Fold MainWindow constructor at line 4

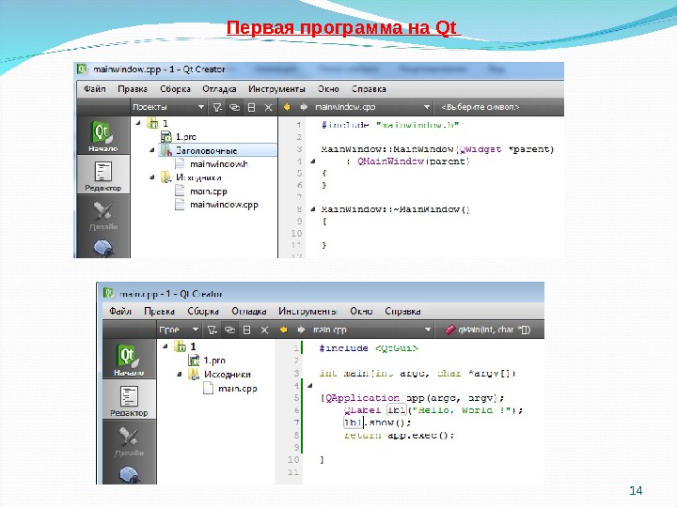click(x=313, y=161)
